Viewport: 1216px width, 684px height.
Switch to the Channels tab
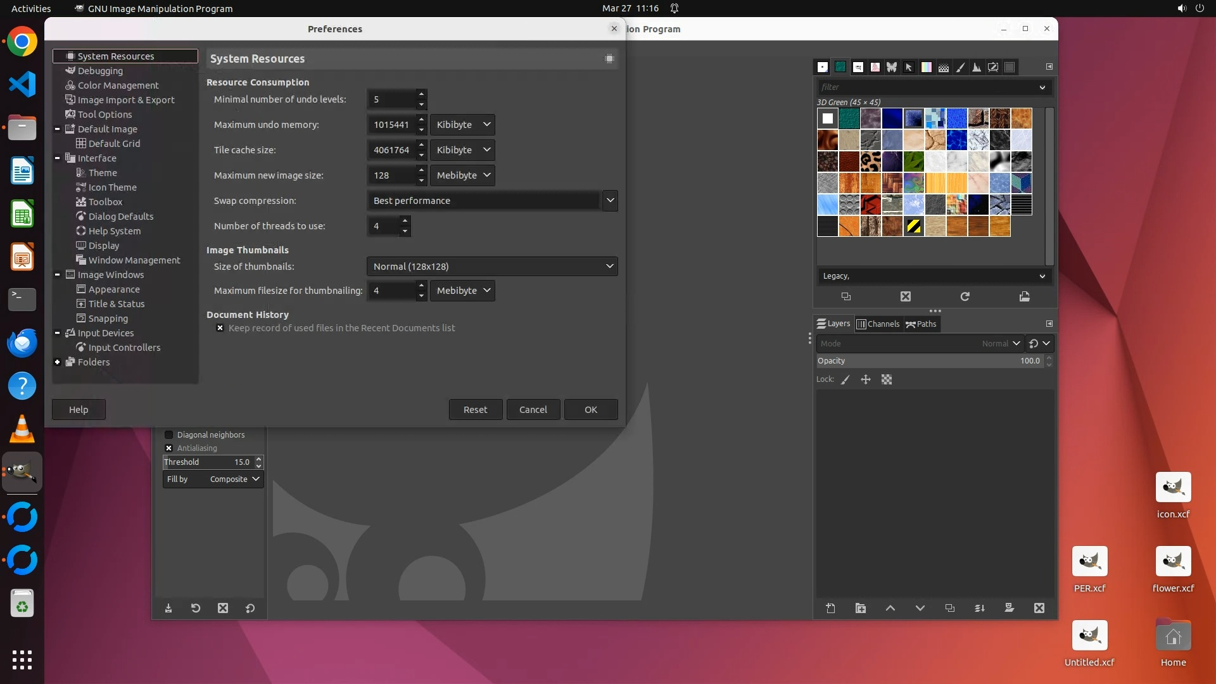(878, 324)
